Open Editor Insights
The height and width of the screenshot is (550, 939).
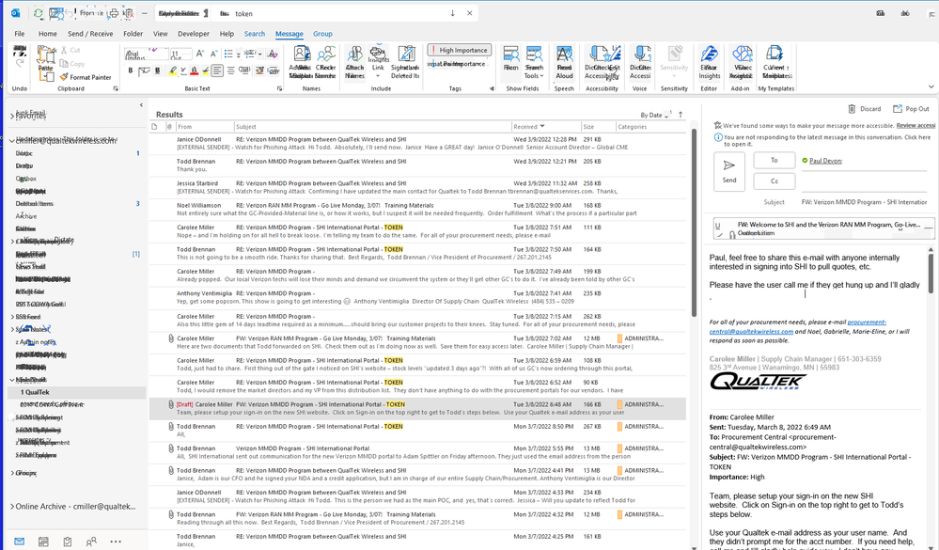pyautogui.click(x=709, y=62)
